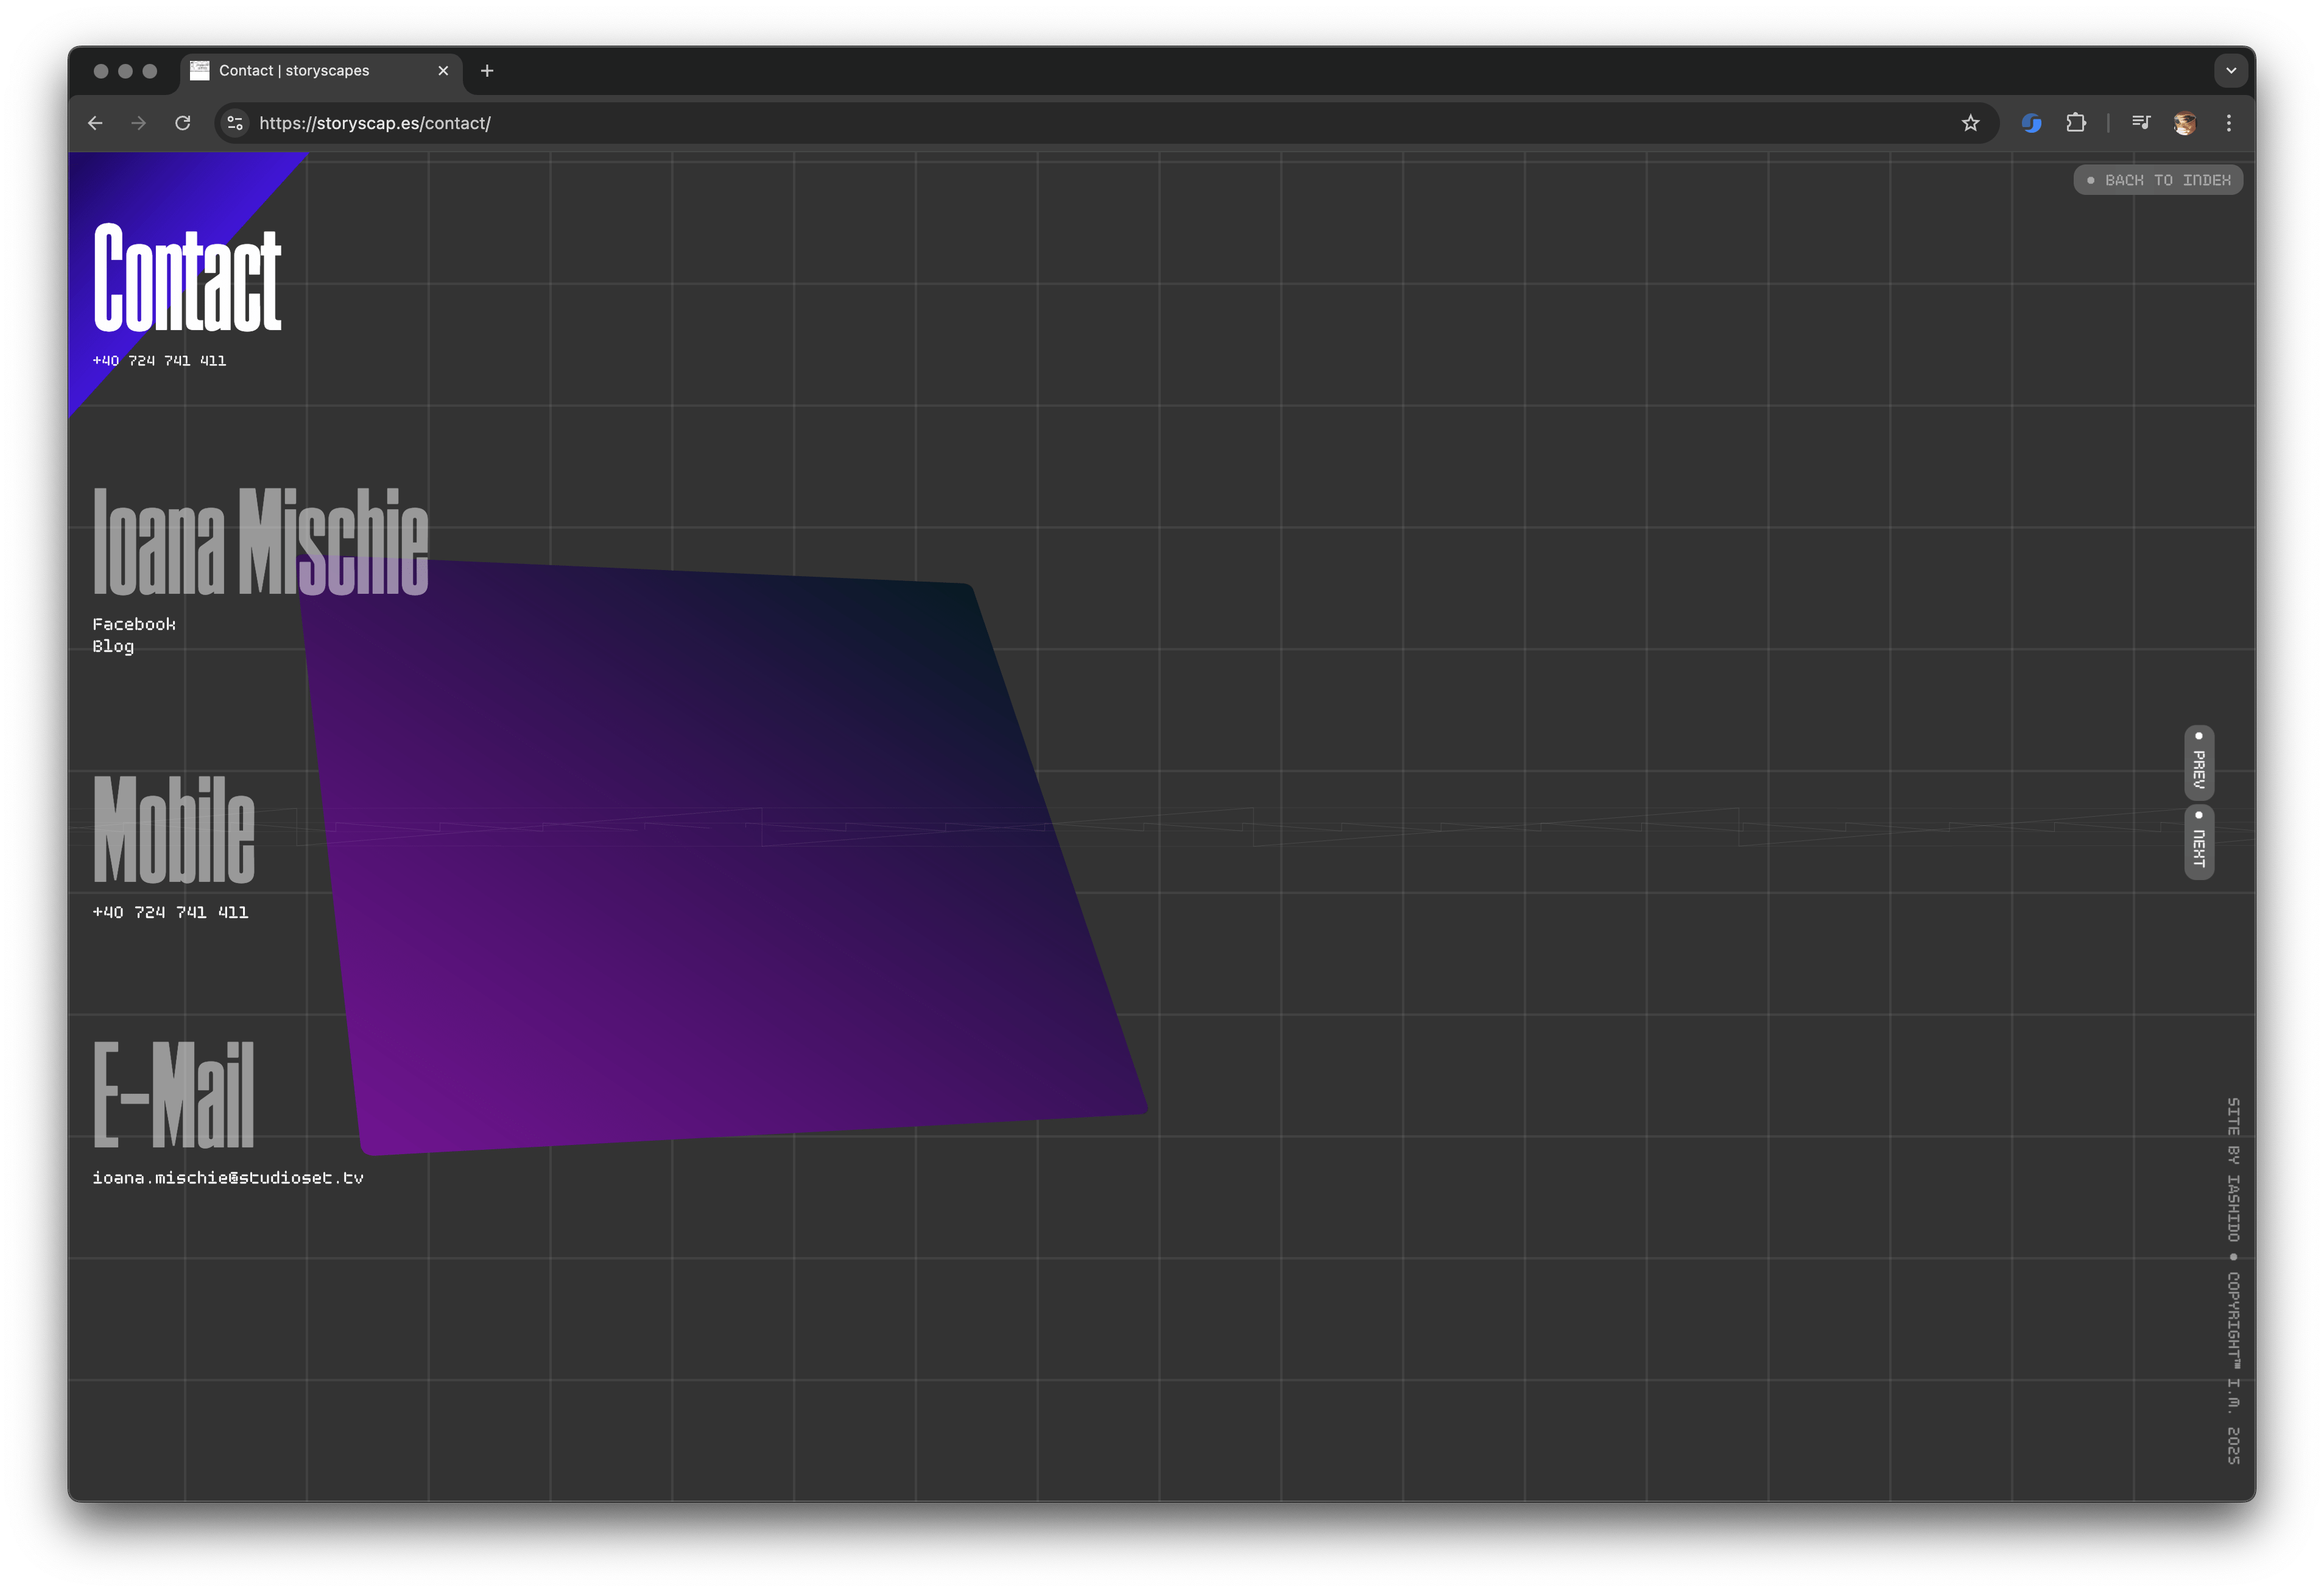Image resolution: width=2324 pixels, height=1592 pixels.
Task: Click the browser back arrow
Action: point(95,123)
